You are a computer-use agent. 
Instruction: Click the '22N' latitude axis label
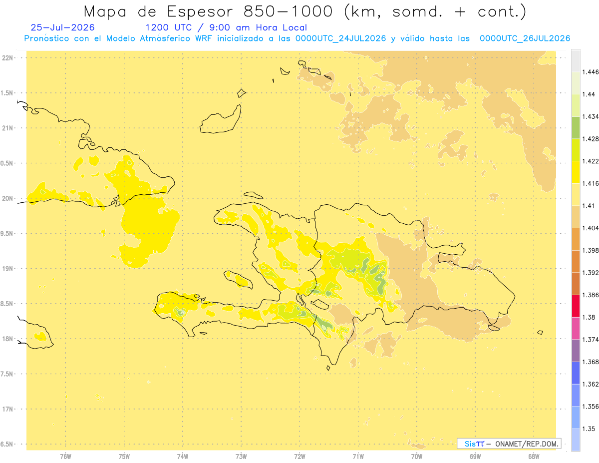click(x=7, y=58)
